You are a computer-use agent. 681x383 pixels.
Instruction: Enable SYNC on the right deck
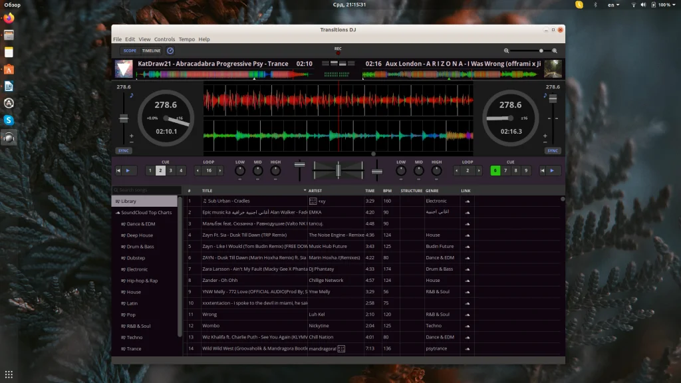(553, 150)
